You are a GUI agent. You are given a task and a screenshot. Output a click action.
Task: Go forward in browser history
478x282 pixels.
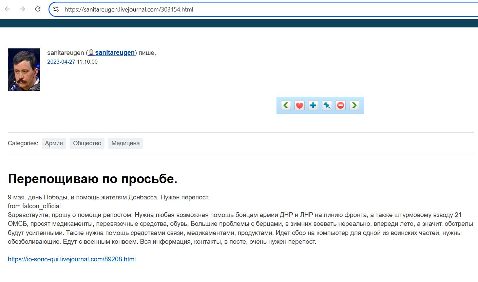[23, 9]
